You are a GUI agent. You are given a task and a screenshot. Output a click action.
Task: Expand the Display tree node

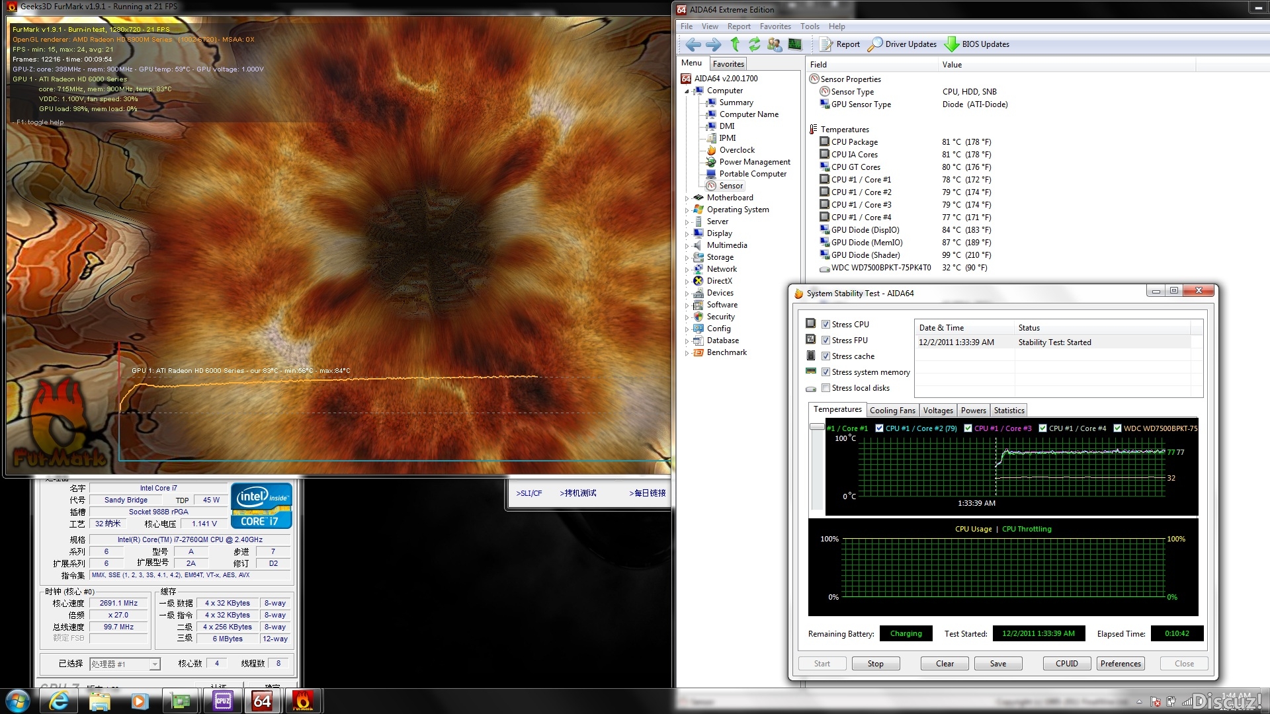(687, 234)
